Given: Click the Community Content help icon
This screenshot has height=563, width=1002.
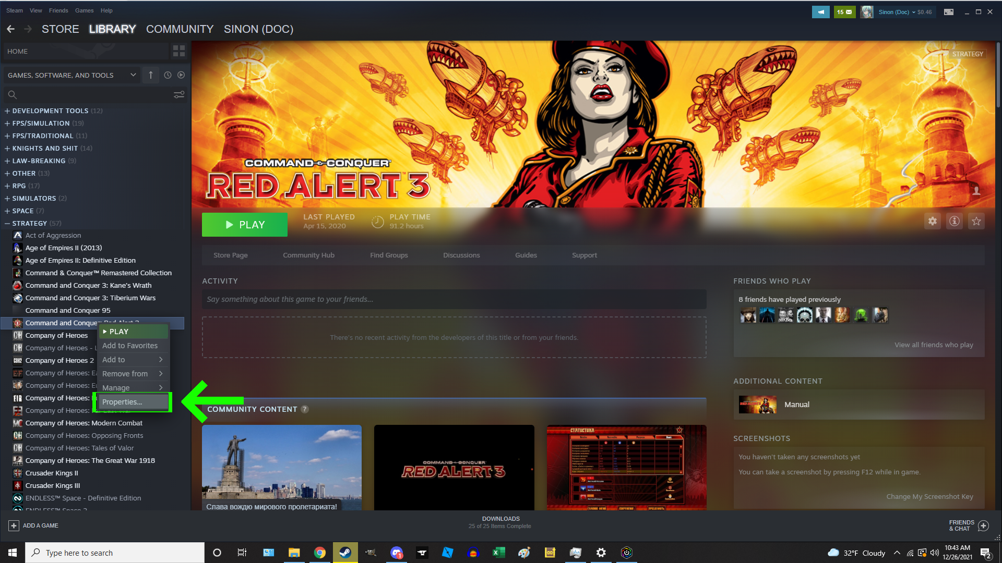Looking at the screenshot, I should point(305,410).
